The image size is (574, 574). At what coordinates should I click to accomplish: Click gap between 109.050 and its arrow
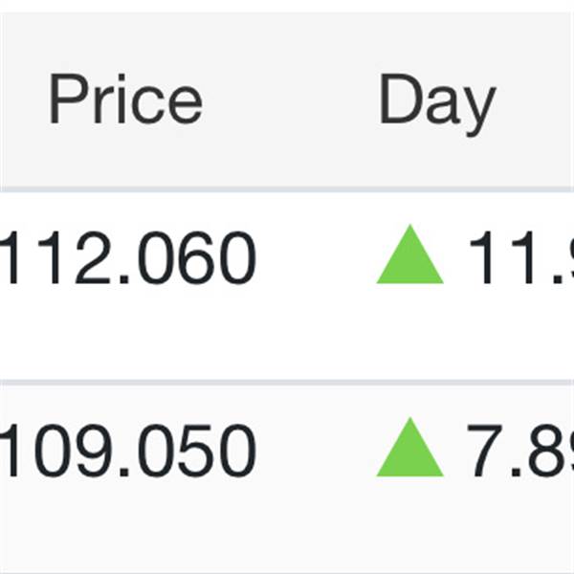318,451
